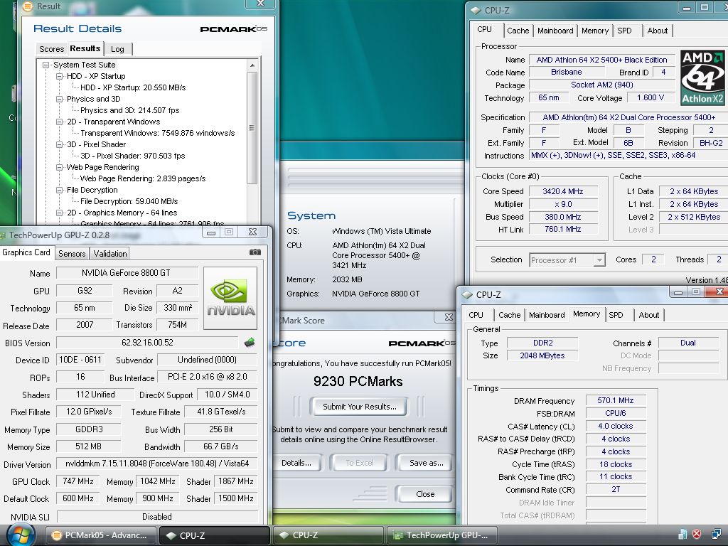
Task: Click the results tree scrollbar thumb
Action: pos(252,128)
